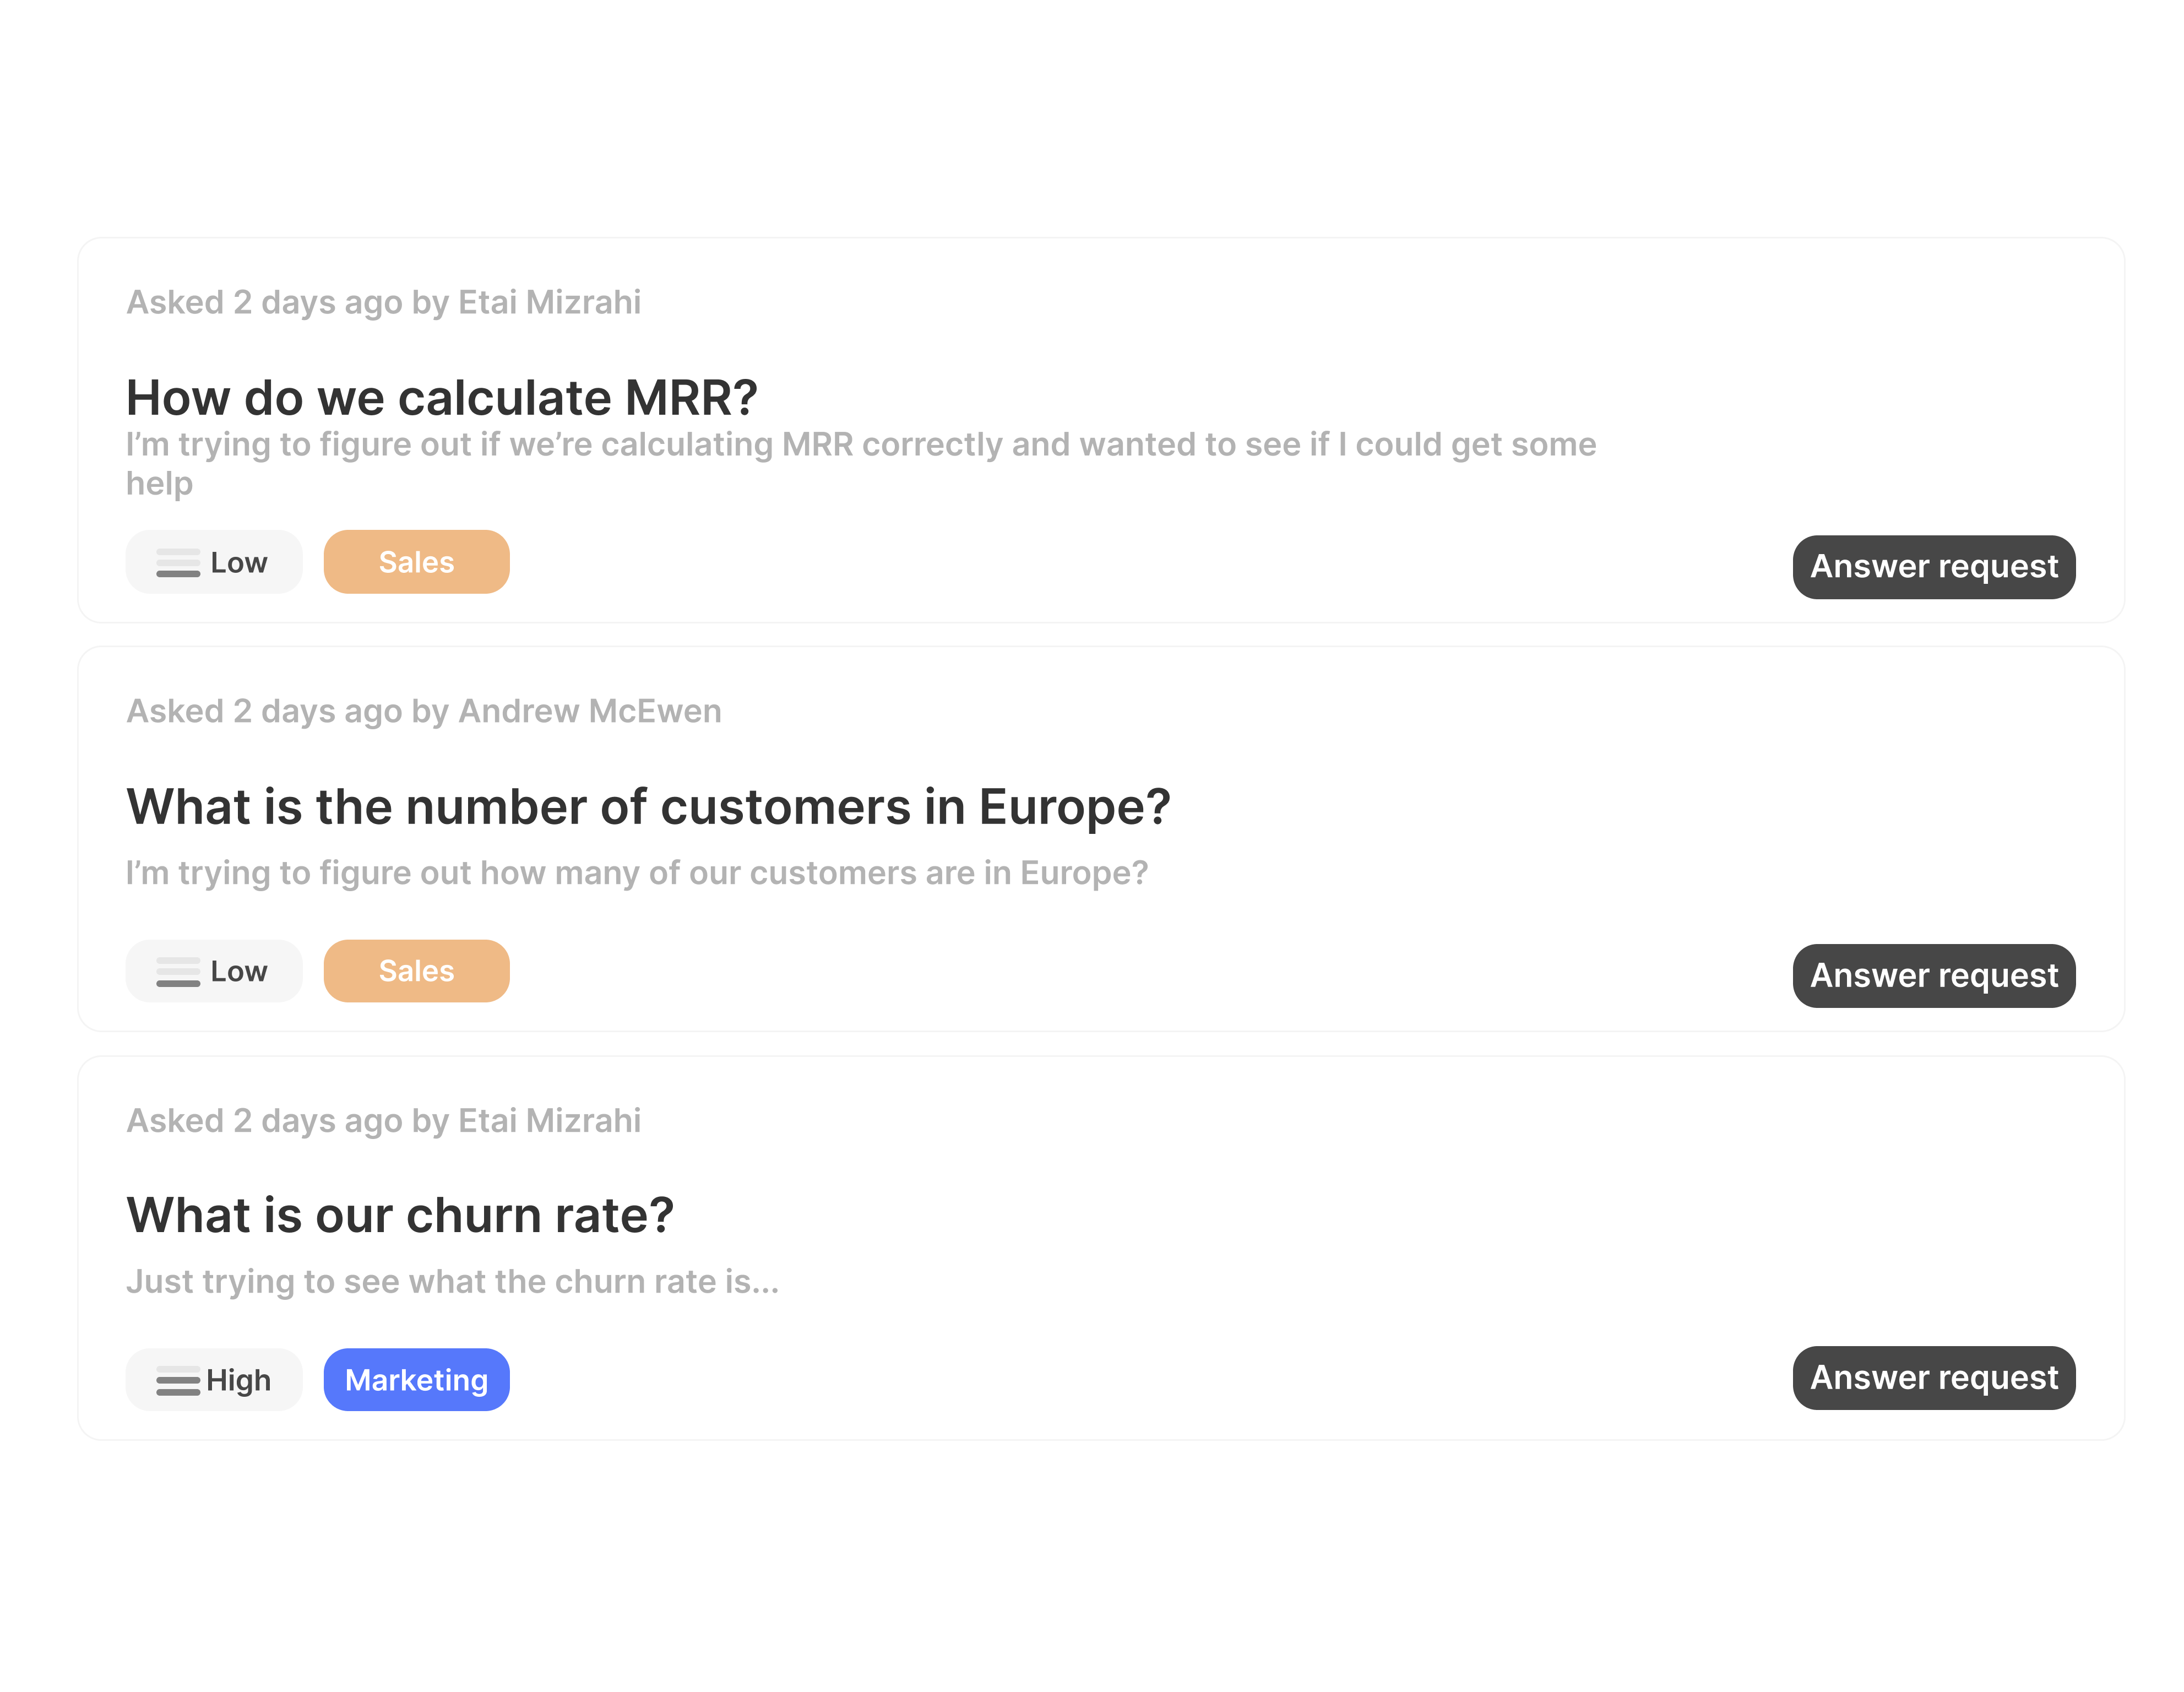Viewport: 2184px width, 1692px height.
Task: Click Answer request on the churn rate card
Action: (1933, 1378)
